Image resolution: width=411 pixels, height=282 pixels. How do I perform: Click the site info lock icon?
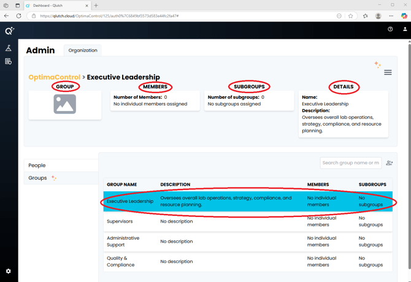pyautogui.click(x=34, y=16)
